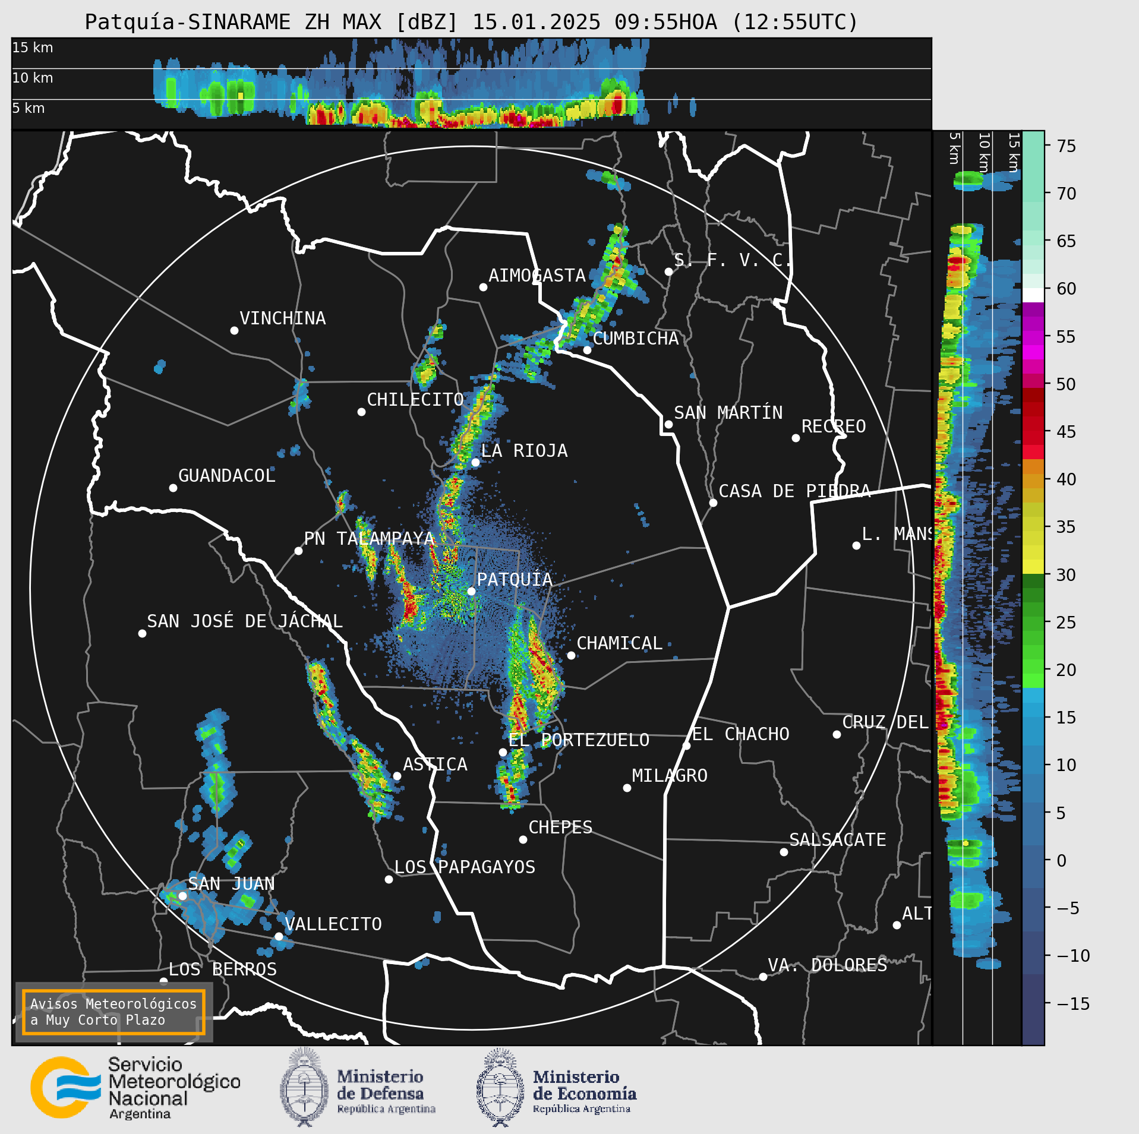Click the -15 dBZ colorbar tick
1139x1134 pixels.
pyautogui.click(x=1074, y=1004)
